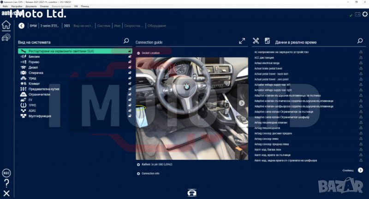369x199 pixels.
Task: Select the 2-series breadcrumb
Action: click(x=50, y=26)
